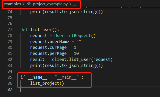Select line number 76 in gutter

tap(10, 24)
